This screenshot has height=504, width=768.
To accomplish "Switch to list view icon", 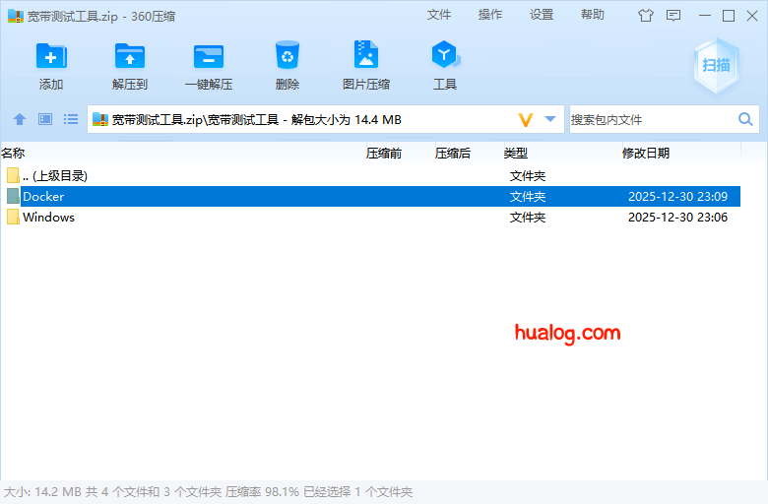I will pos(71,119).
